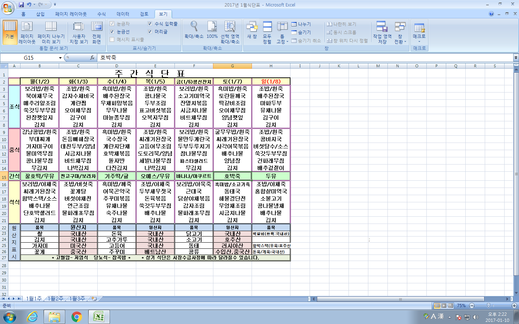Click the Excel Office button
This screenshot has height=324, width=519.
point(7,8)
